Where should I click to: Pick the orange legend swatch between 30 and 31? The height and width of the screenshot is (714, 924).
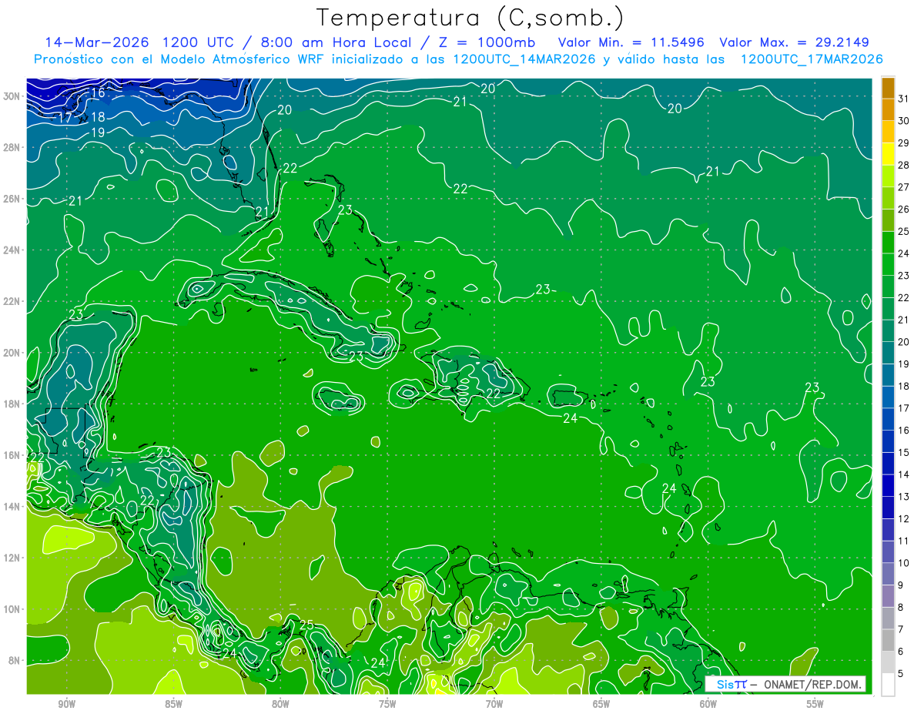888,110
